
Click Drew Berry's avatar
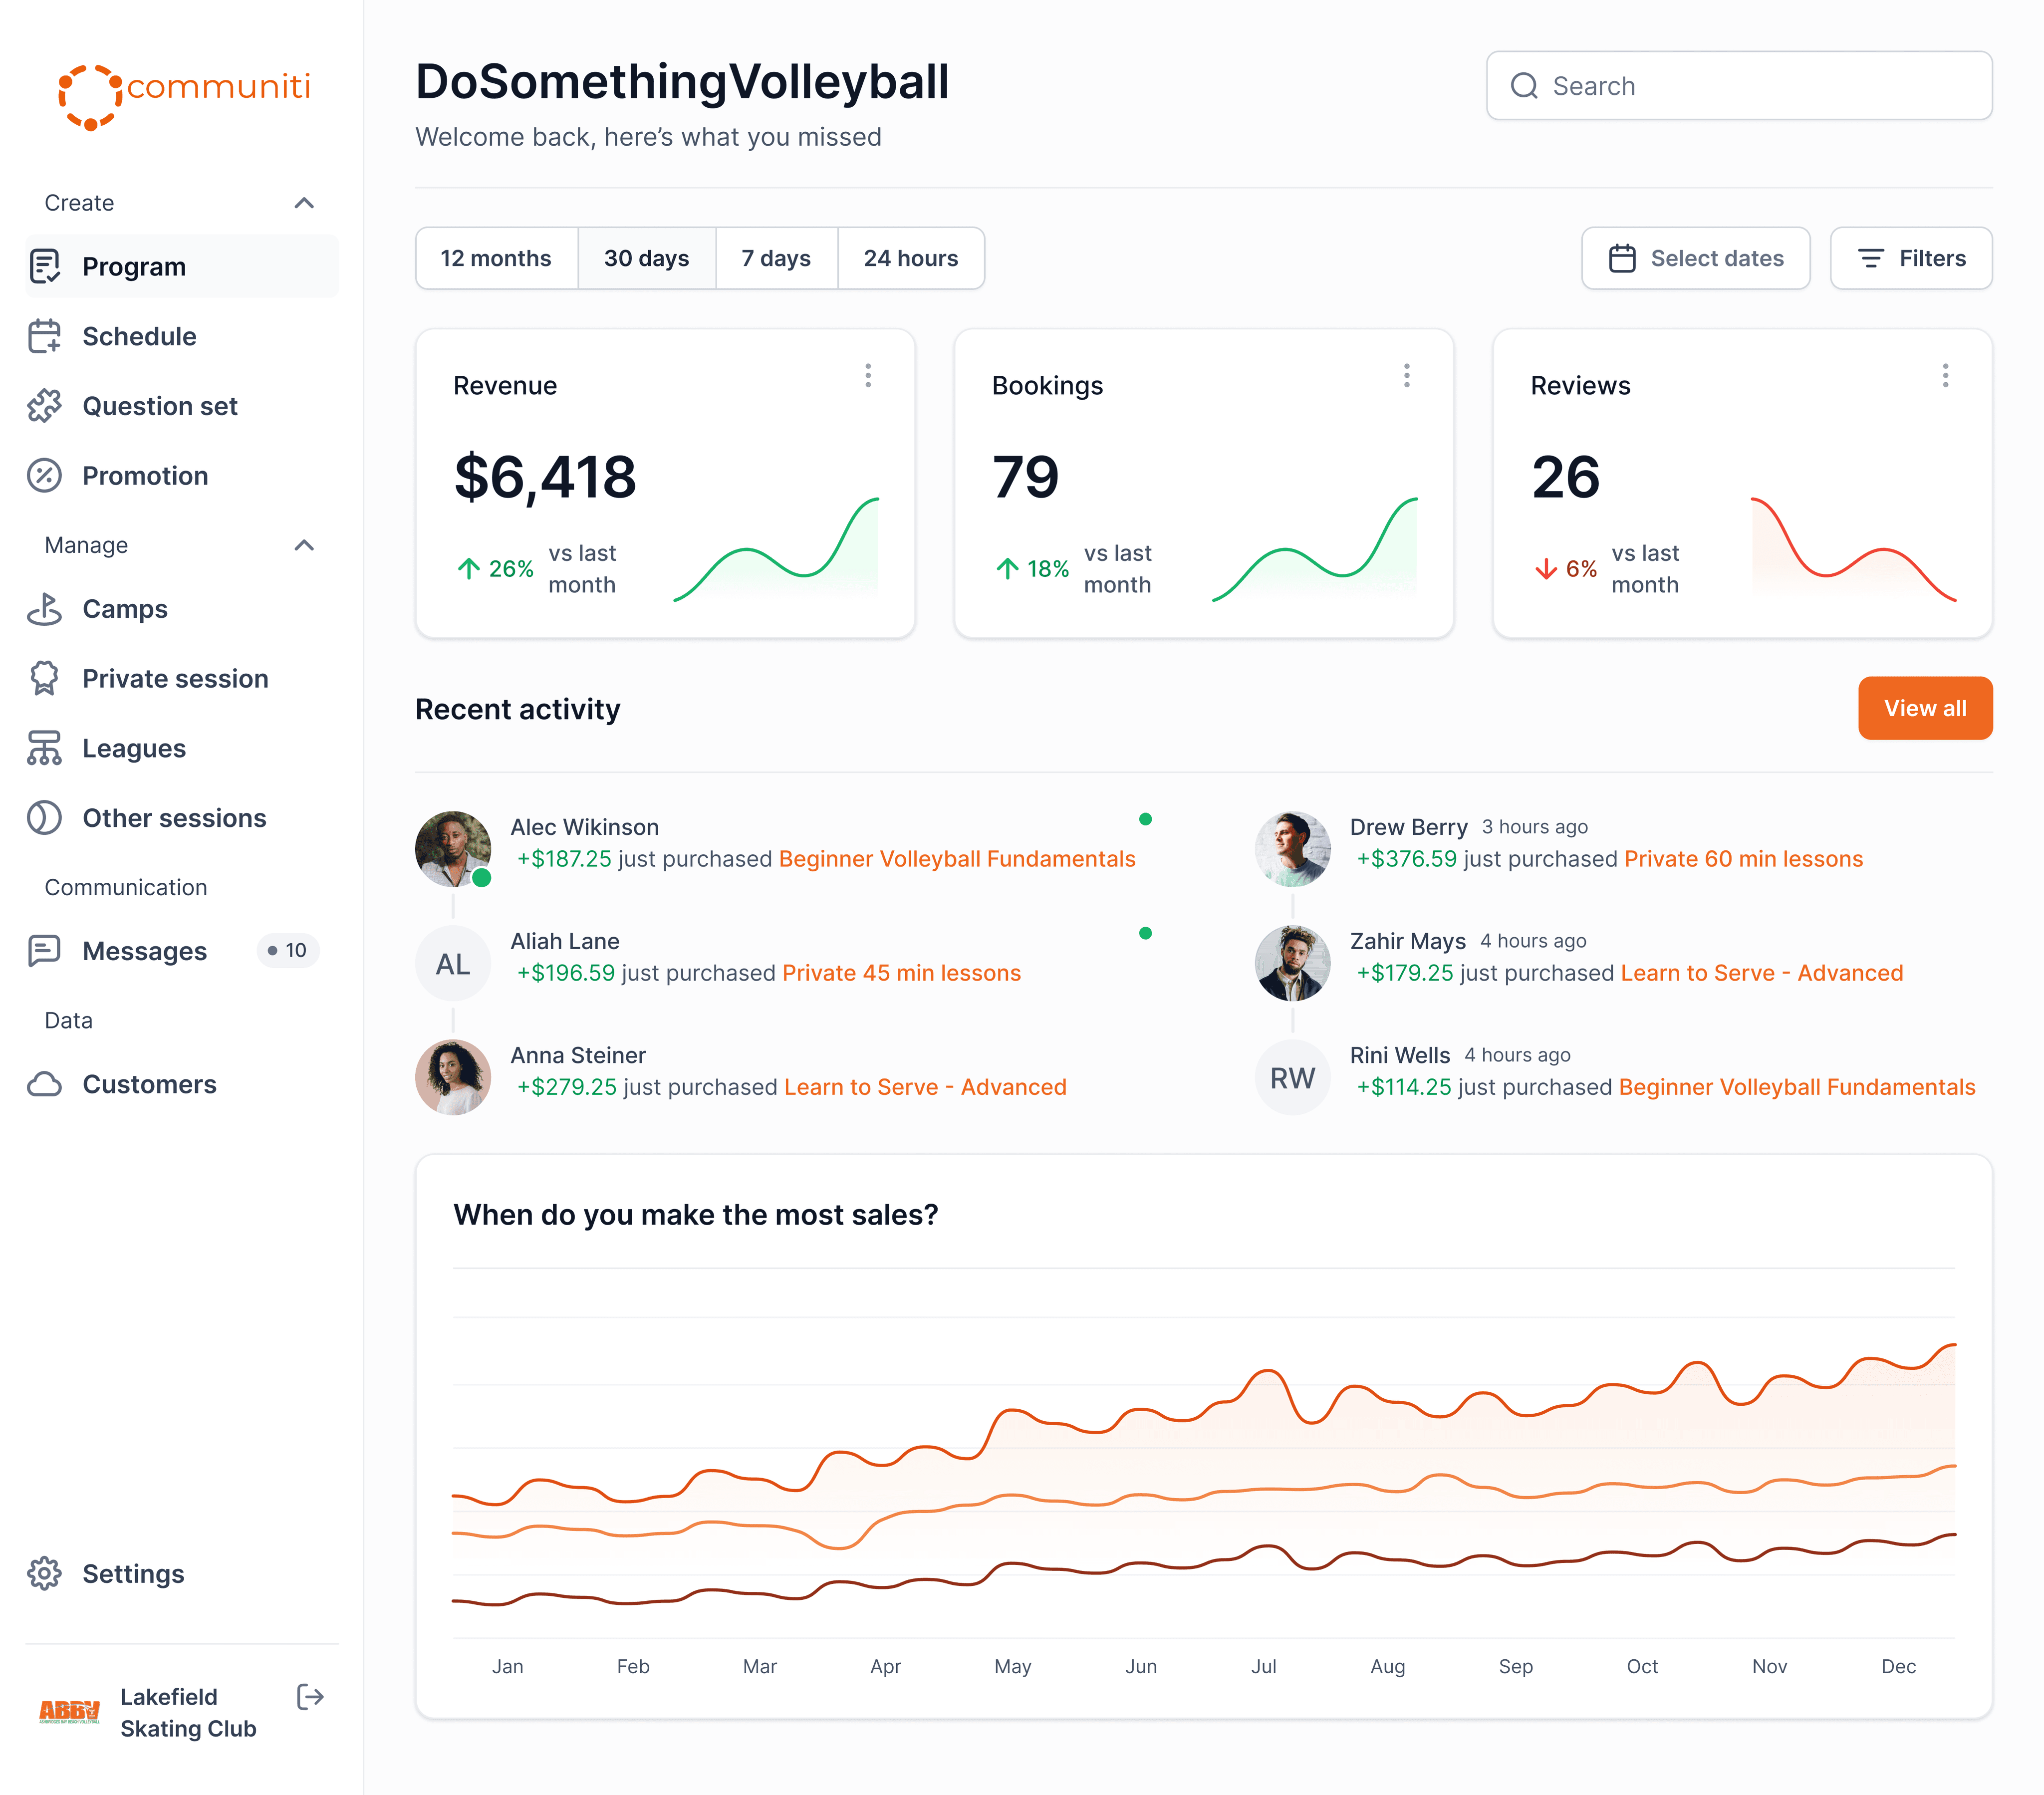click(x=1293, y=849)
